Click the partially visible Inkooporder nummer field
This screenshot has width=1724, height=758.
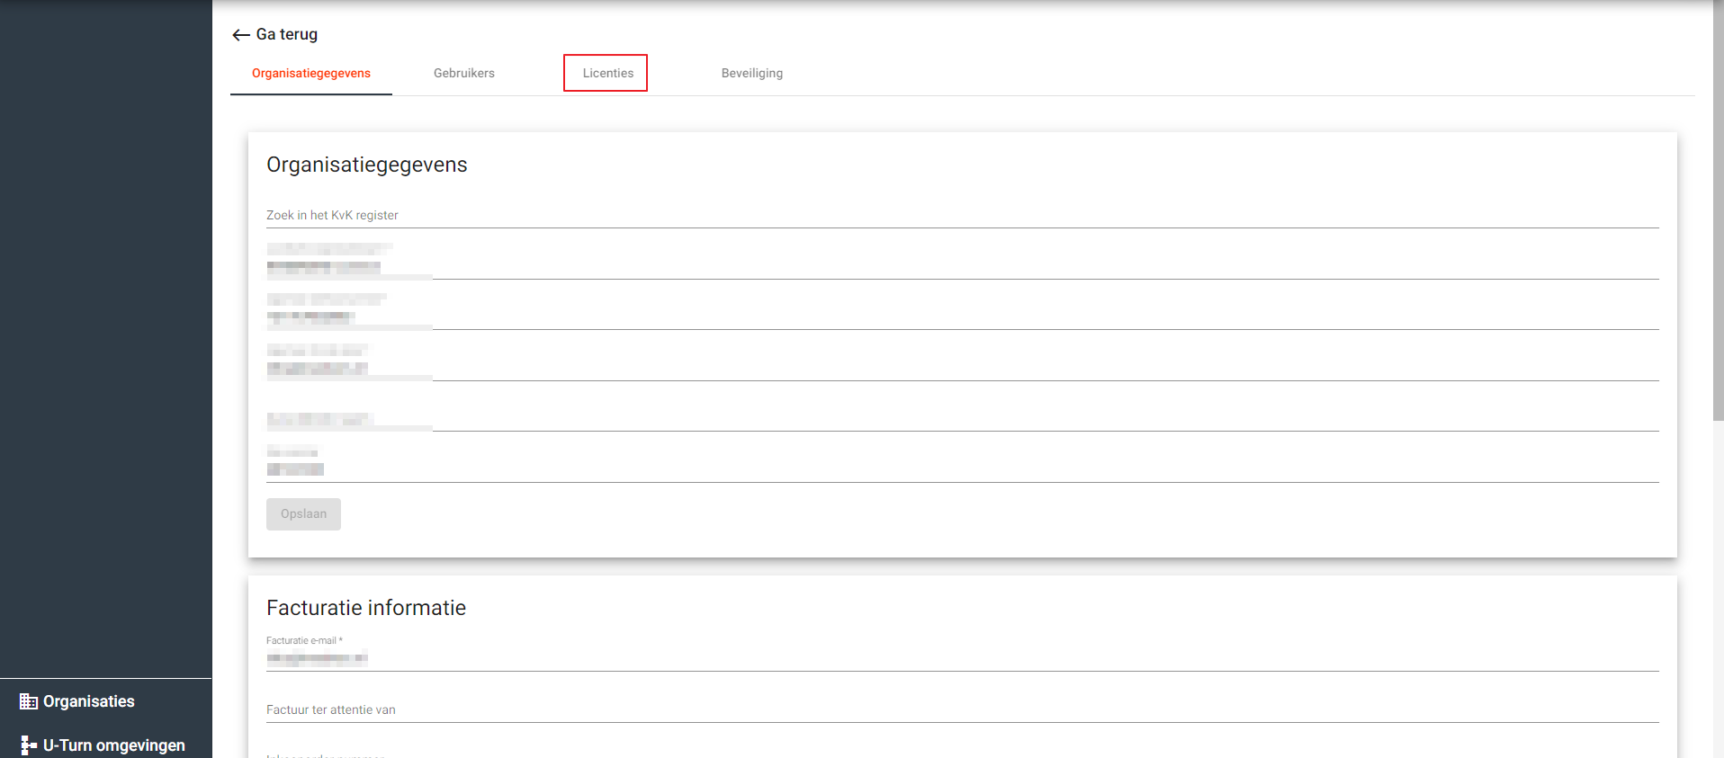[962, 754]
